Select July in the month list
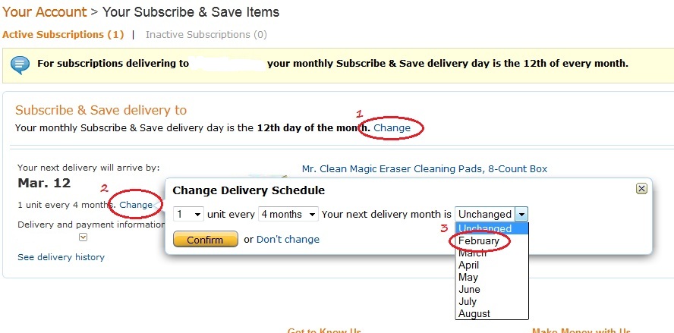The width and height of the screenshot is (674, 333). [468, 301]
